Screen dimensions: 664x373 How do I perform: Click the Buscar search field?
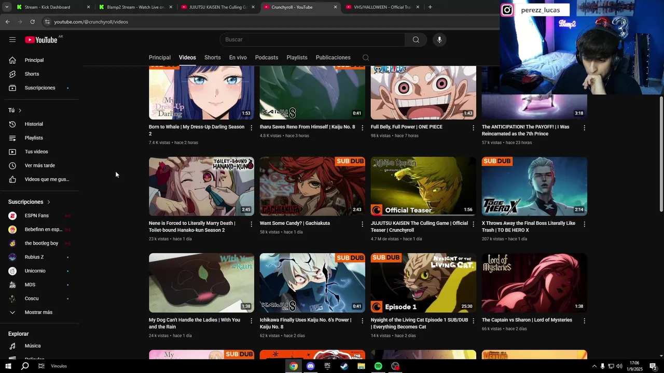pyautogui.click(x=312, y=40)
